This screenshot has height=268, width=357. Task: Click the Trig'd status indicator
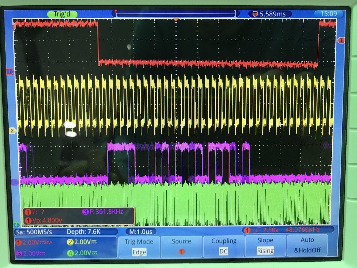(x=62, y=14)
